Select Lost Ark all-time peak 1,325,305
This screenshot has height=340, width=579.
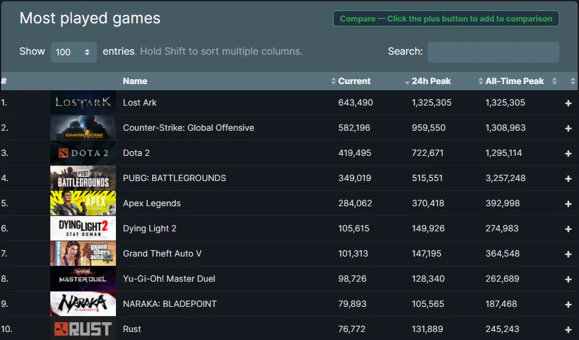coord(505,102)
